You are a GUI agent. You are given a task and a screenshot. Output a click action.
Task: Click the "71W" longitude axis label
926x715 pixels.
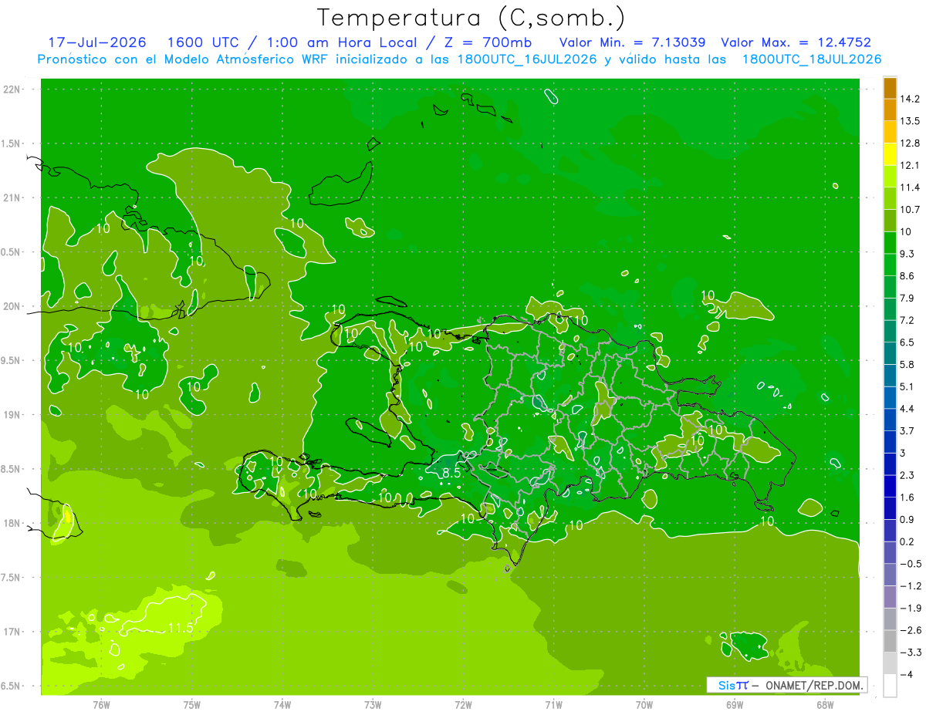click(553, 704)
